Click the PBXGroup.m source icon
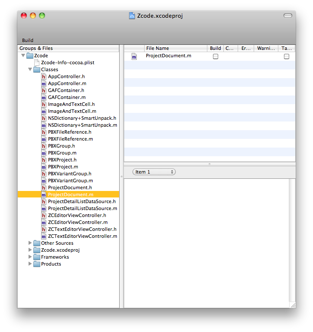 43,153
